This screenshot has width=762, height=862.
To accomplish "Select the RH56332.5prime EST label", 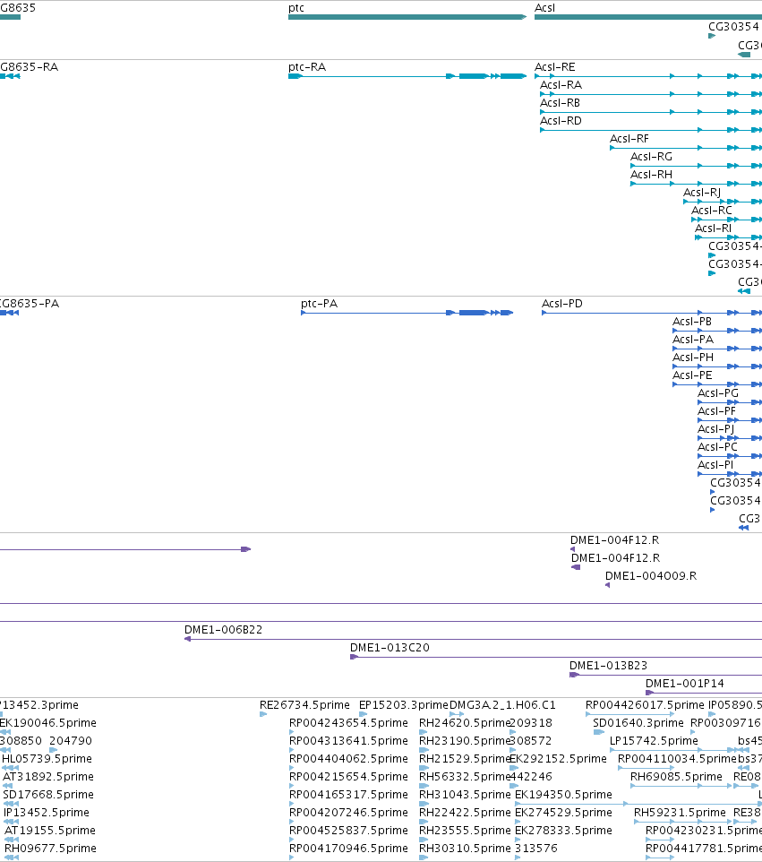I will point(465,776).
